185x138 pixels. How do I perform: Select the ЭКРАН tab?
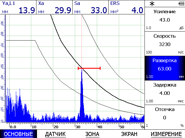tap(129, 134)
